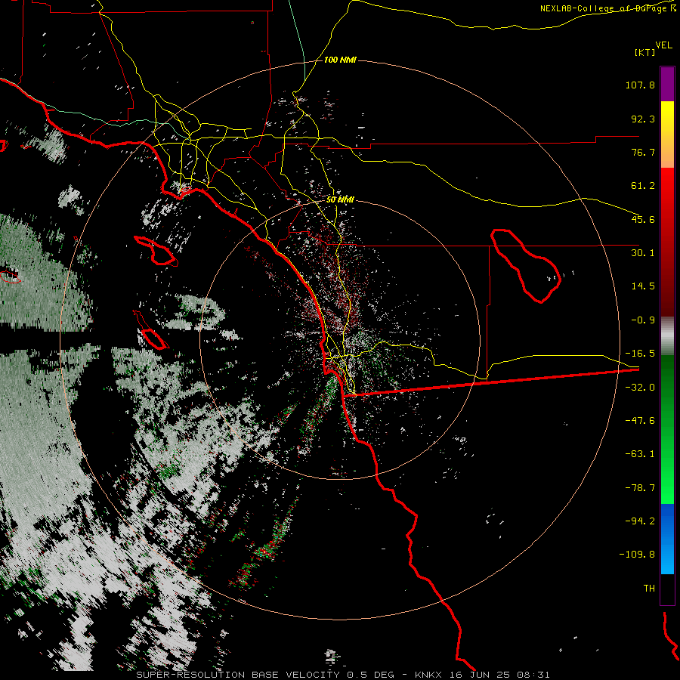
Task: Click the 100 NMI range ring label
Action: [x=340, y=60]
